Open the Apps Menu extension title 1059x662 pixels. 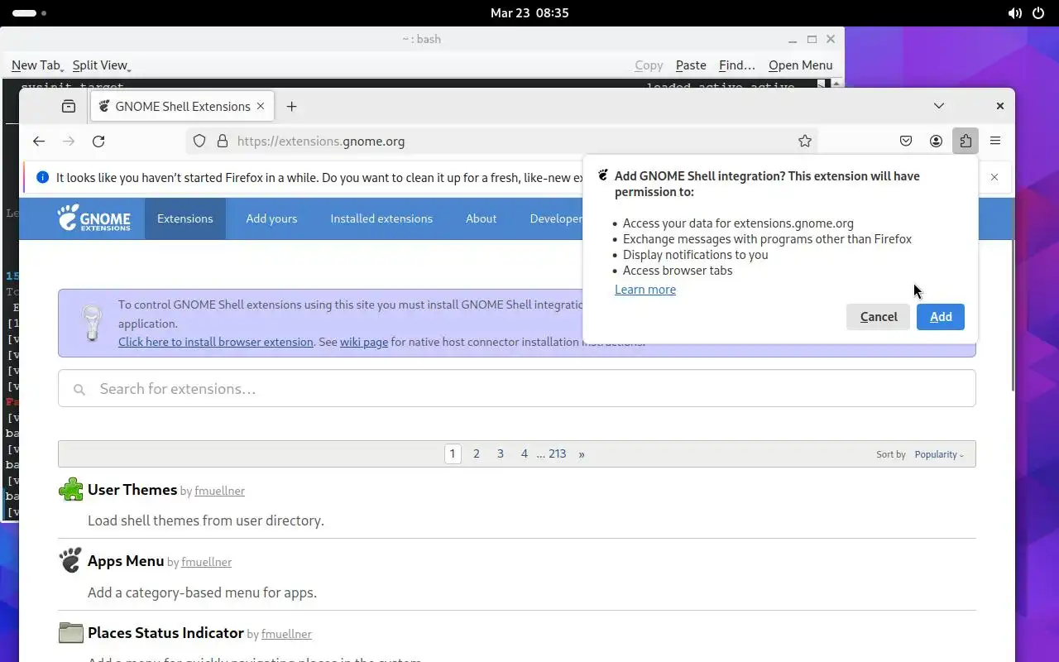coord(126,560)
